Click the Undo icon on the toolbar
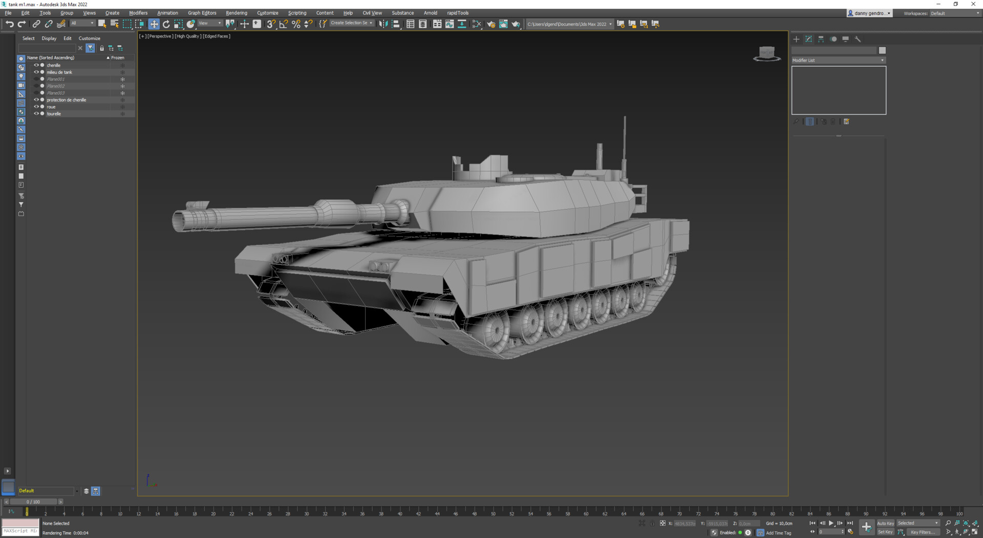This screenshot has height=538, width=983. 10,24
